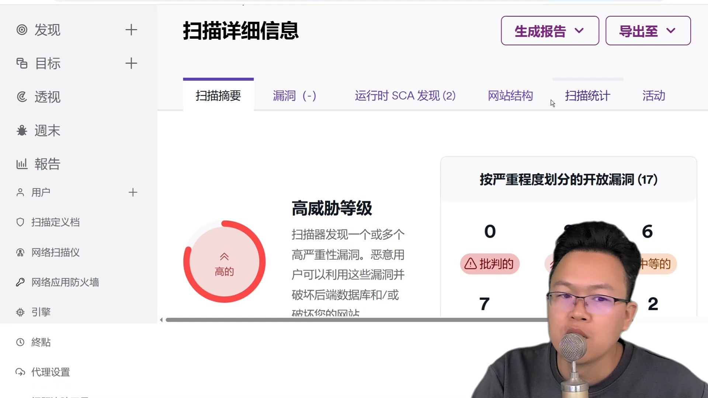Click the scrollbar left arrow
This screenshot has height=398, width=708.
[161, 320]
